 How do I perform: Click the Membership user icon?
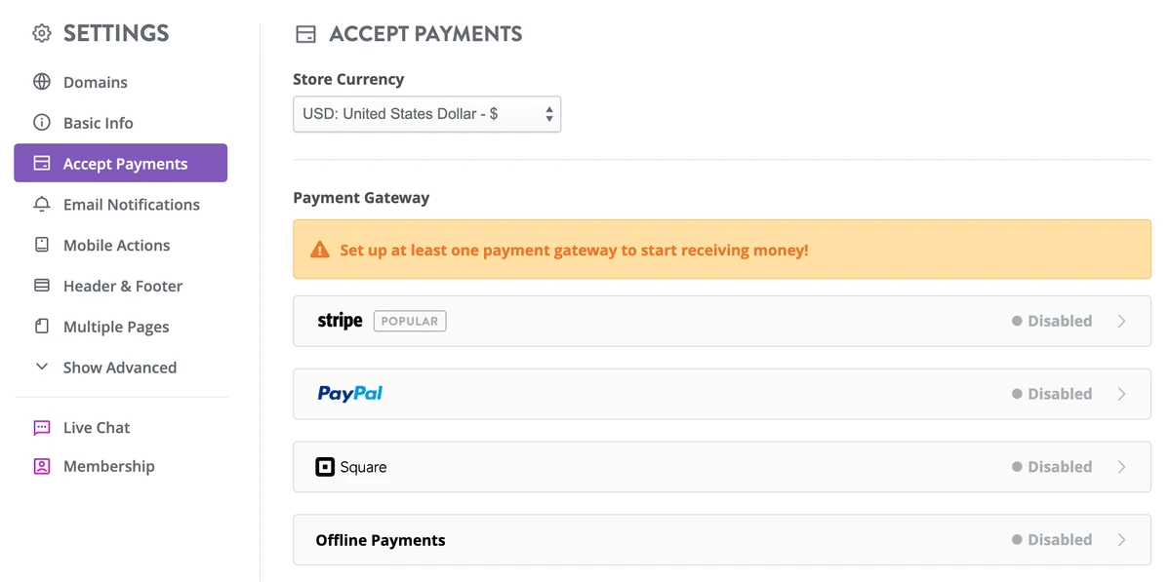point(41,466)
